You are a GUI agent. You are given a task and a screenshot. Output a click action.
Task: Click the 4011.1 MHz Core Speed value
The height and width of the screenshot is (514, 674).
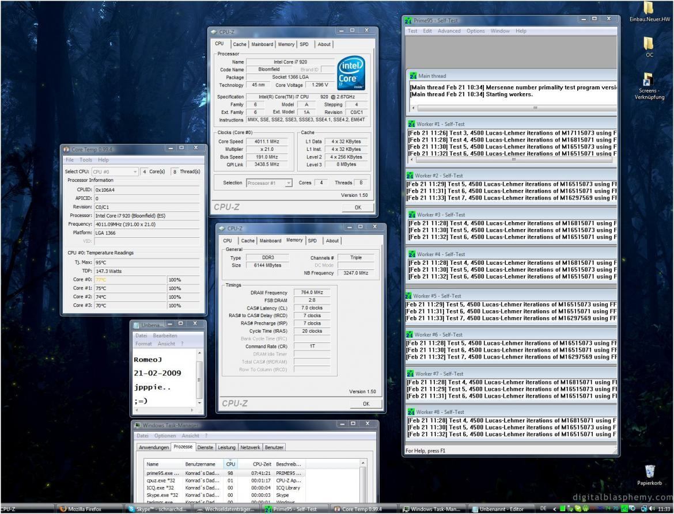coord(267,142)
